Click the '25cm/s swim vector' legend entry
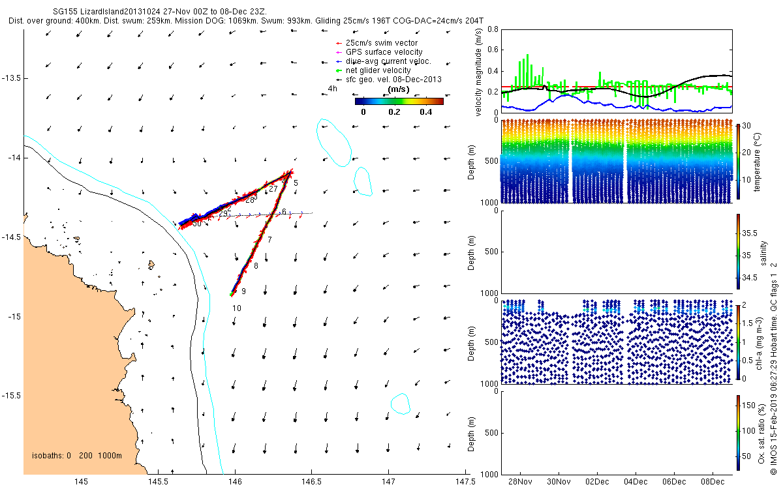 (x=377, y=42)
